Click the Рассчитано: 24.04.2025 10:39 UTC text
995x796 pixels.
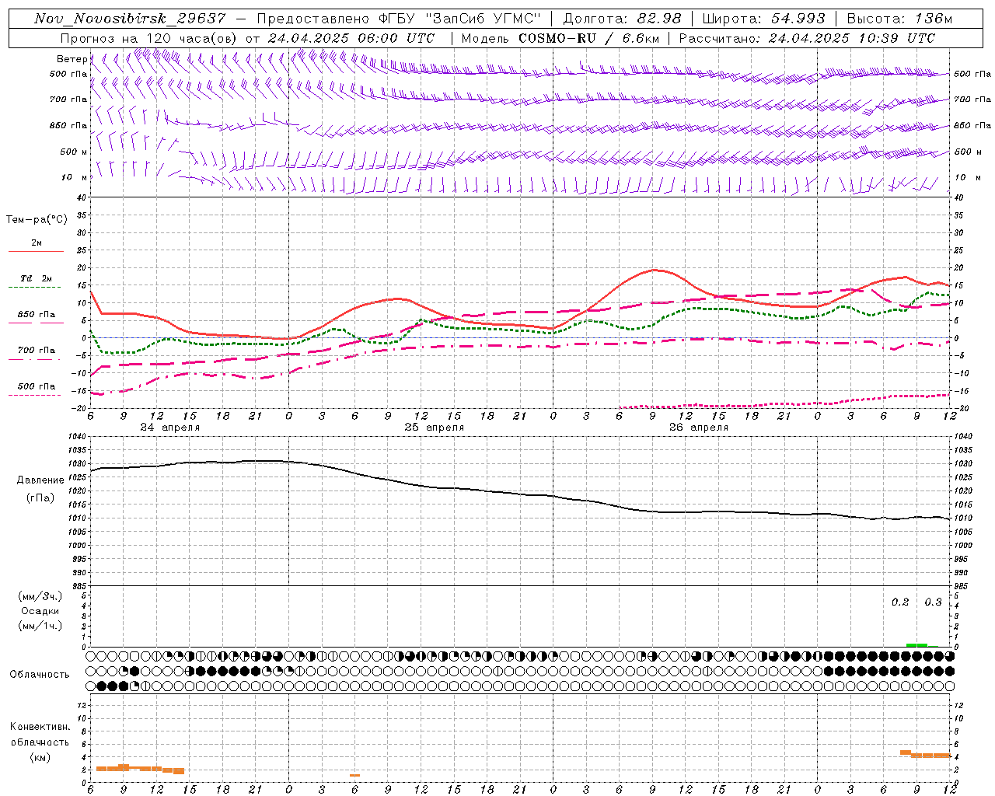(807, 38)
